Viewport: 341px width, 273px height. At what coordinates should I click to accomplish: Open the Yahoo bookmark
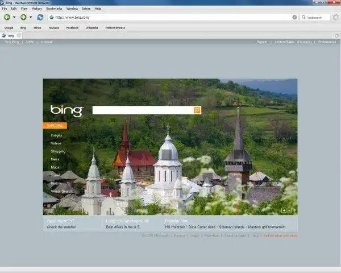[x=37, y=28]
